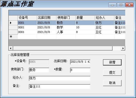Image resolution: width=136 pixels, height=98 pixels.
Task: Click the 出库日期 column header
Action: tap(47, 18)
